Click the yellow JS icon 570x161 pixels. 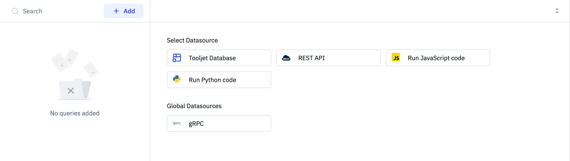[396, 57]
